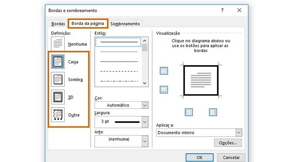The width and height of the screenshot is (290, 162).
Task: Open the help question mark
Action: [x=222, y=10]
